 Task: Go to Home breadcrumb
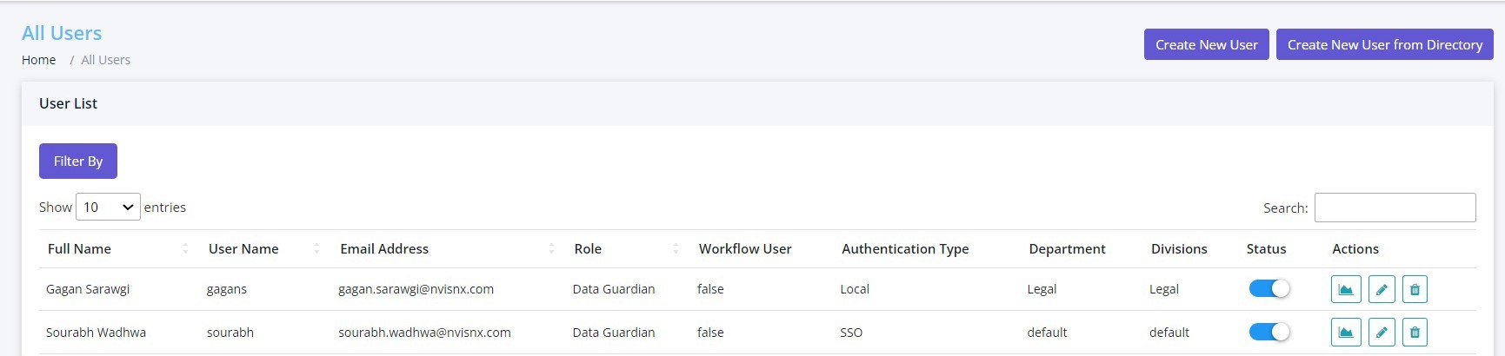tap(39, 60)
